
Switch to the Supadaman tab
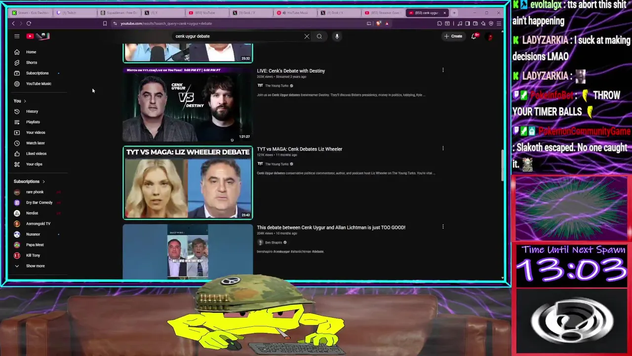(119, 13)
